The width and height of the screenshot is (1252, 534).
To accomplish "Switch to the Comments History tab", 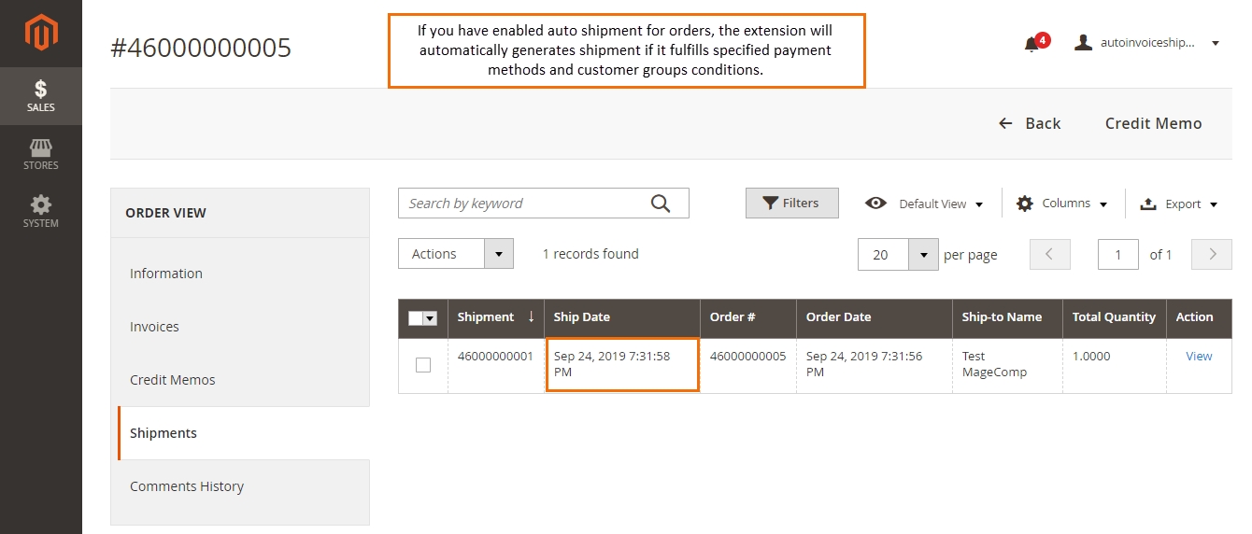I will [187, 486].
